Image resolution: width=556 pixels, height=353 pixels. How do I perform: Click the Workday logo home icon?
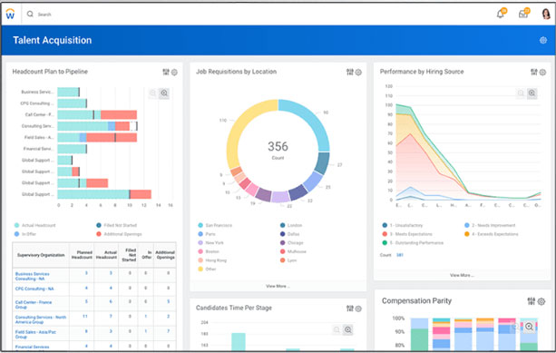[10, 14]
